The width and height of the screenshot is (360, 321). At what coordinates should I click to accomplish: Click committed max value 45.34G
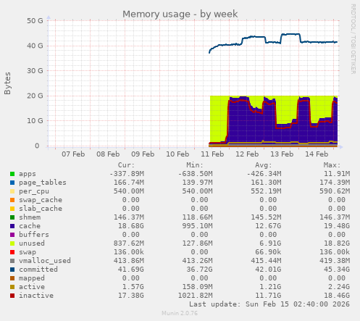pos(337,270)
